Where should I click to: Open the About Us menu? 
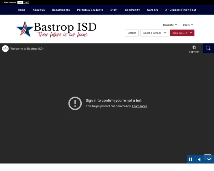coord(39,10)
